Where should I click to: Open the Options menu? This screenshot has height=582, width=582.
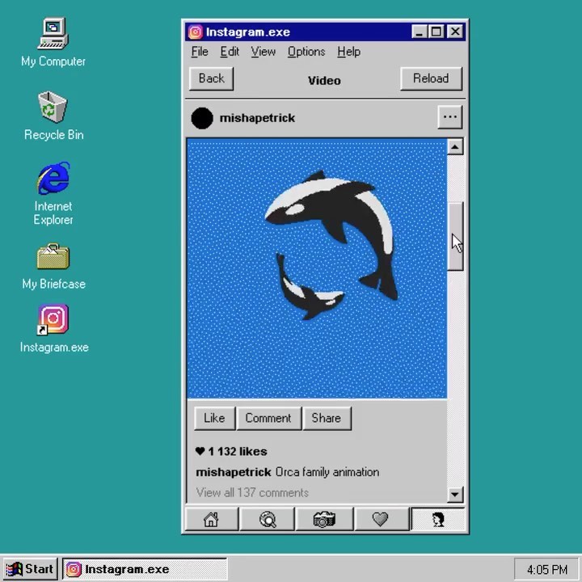(x=306, y=52)
